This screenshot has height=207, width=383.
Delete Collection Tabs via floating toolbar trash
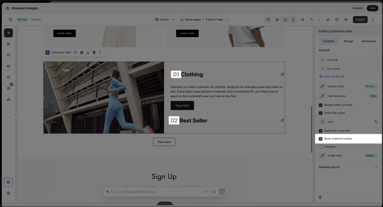[94, 52]
